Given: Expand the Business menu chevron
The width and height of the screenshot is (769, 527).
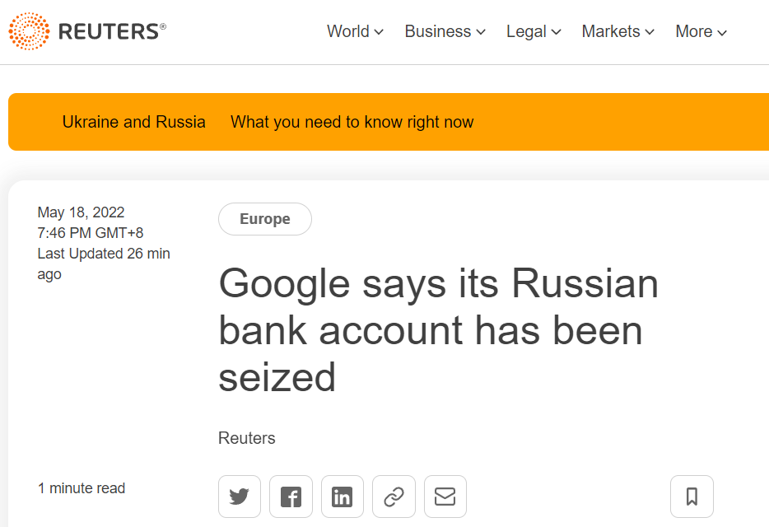Looking at the screenshot, I should click(481, 32).
